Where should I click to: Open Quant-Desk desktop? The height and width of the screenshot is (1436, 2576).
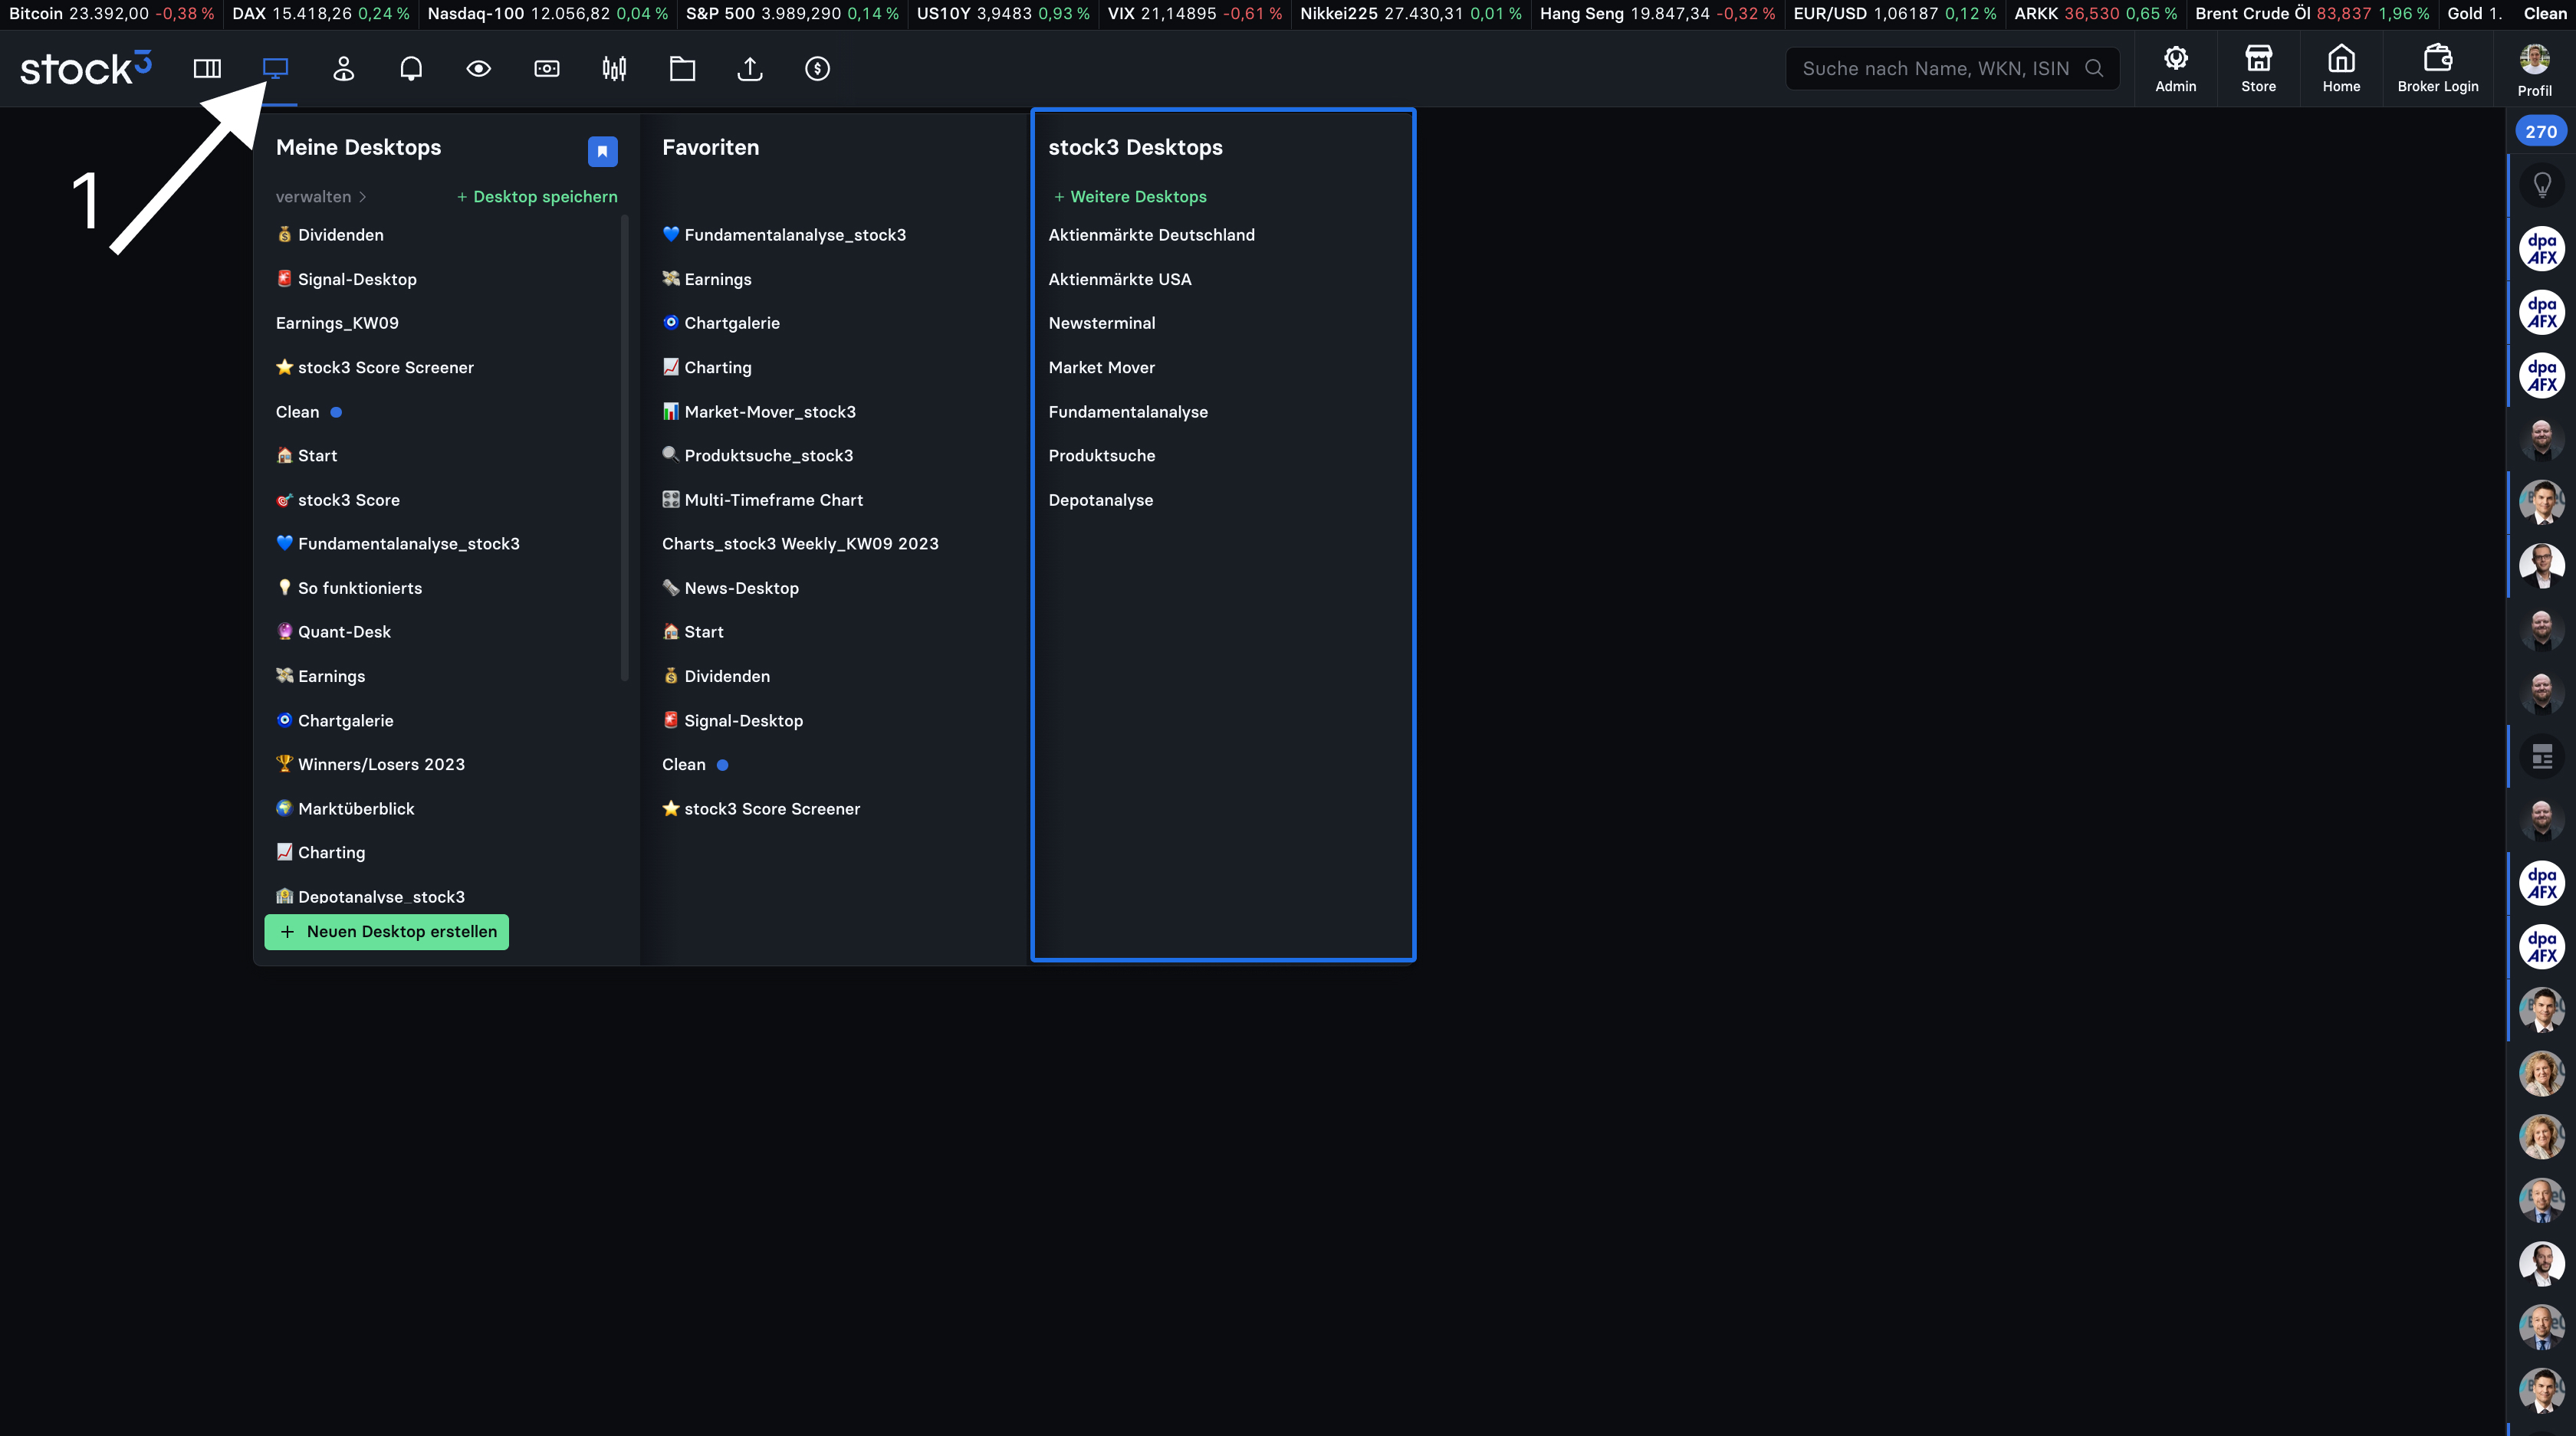click(x=334, y=631)
